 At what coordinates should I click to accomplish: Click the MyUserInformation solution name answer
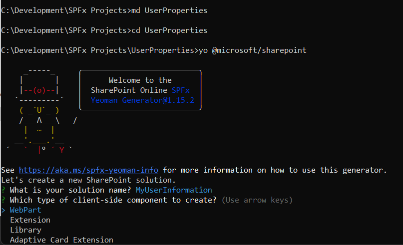[174, 190]
